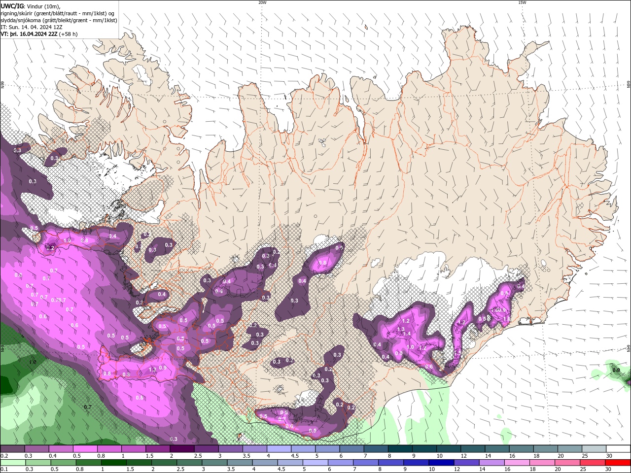Click the '4.5' label under top legend row
Screen dimensions: 631x473
coord(295,456)
